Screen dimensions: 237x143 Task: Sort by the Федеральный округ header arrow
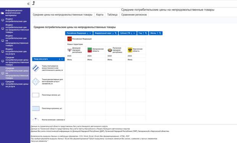(x=113, y=33)
